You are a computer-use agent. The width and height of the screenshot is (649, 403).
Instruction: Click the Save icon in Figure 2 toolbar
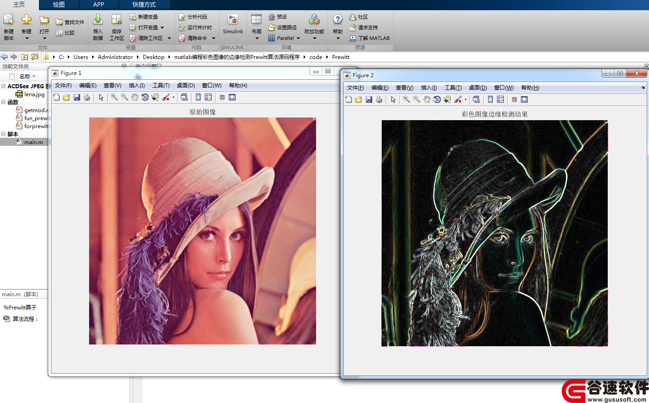pos(369,99)
